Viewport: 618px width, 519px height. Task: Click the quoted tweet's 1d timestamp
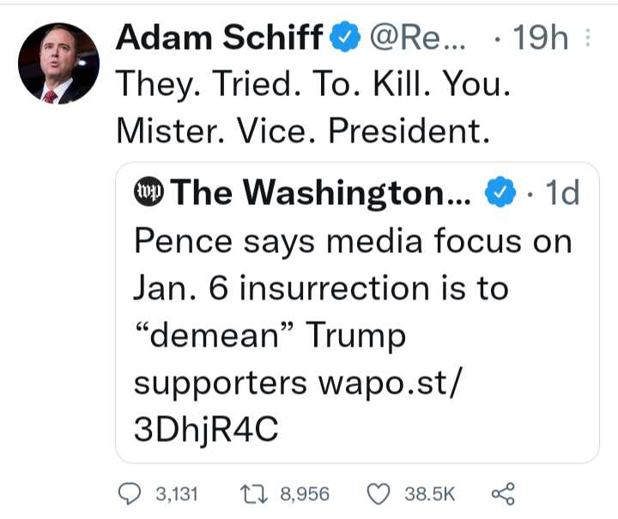pos(563,194)
